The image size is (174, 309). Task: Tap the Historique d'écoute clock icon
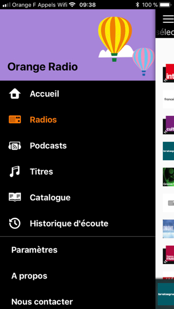click(x=15, y=224)
